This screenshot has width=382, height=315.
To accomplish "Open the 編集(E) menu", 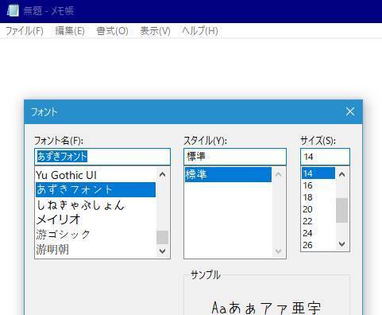I will pyautogui.click(x=70, y=31).
